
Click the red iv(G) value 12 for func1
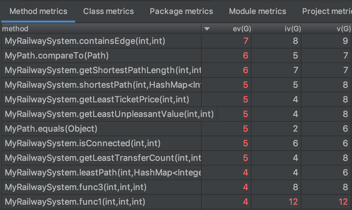click(x=293, y=202)
